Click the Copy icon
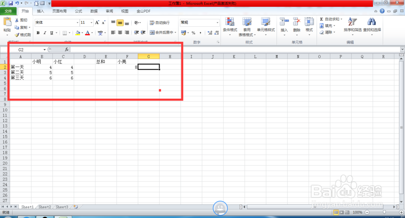Image resolution: width=405 pixels, height=218 pixels. (x=17, y=28)
